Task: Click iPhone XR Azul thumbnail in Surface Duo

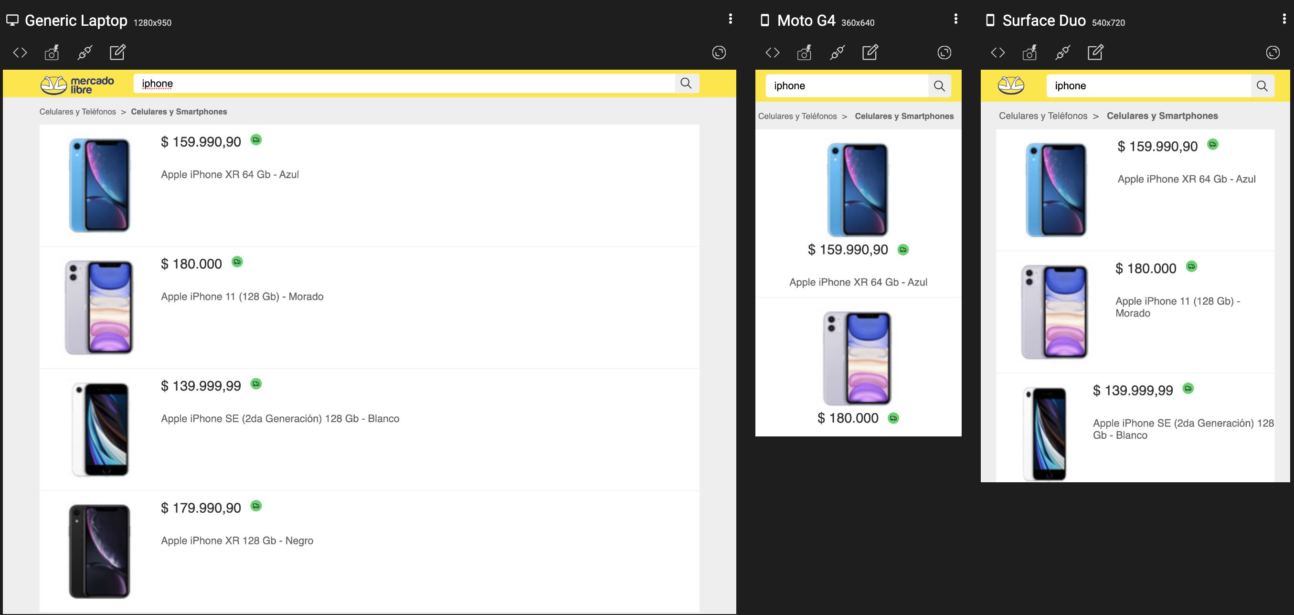Action: point(1056,190)
